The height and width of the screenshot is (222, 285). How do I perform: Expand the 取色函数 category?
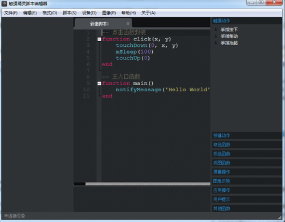coord(247,144)
